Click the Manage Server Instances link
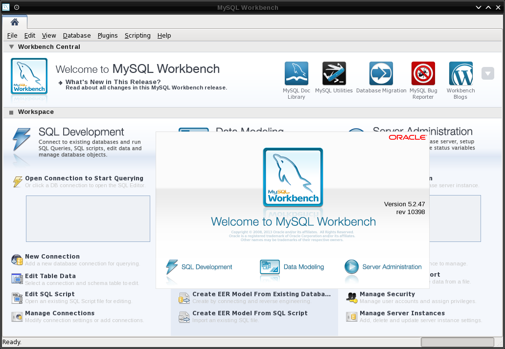 point(402,313)
